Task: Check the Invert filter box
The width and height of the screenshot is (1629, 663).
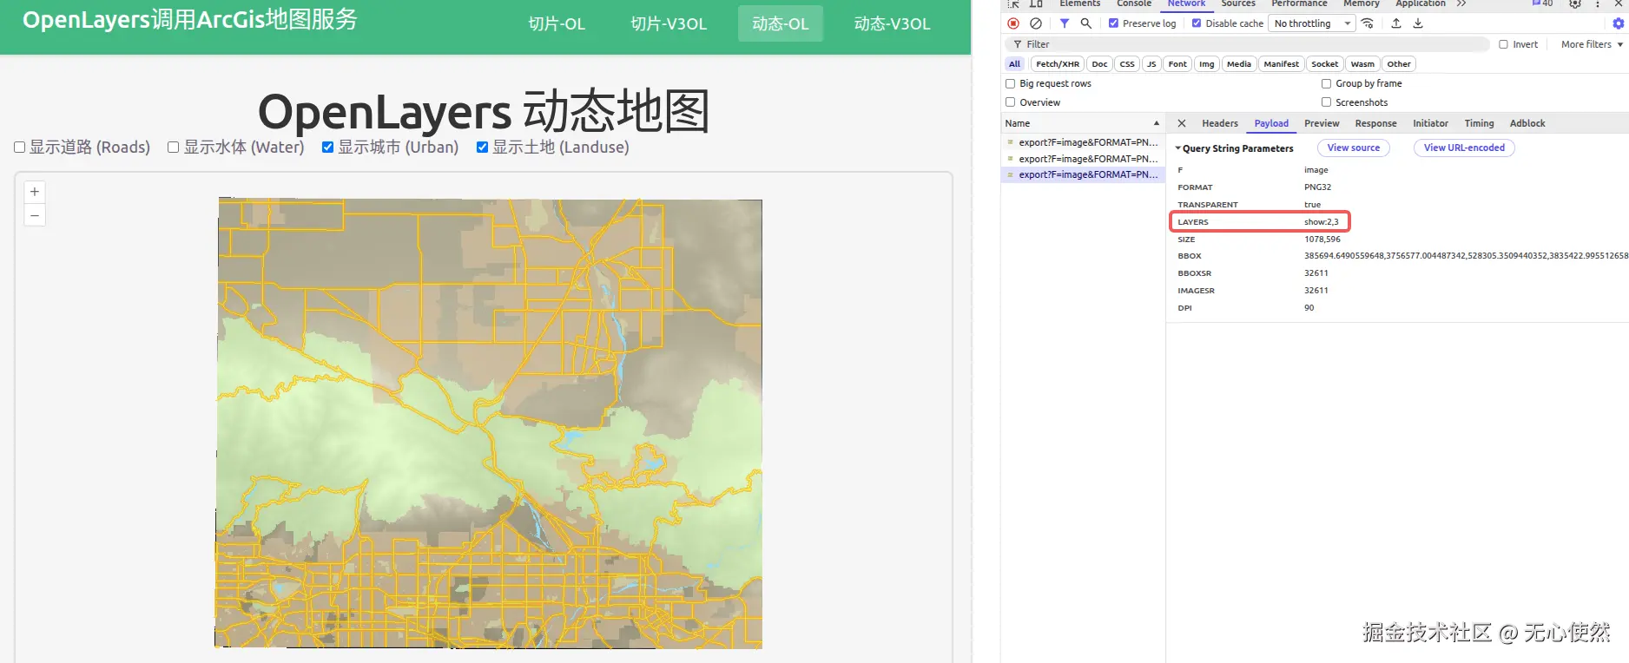Action: point(1503,44)
